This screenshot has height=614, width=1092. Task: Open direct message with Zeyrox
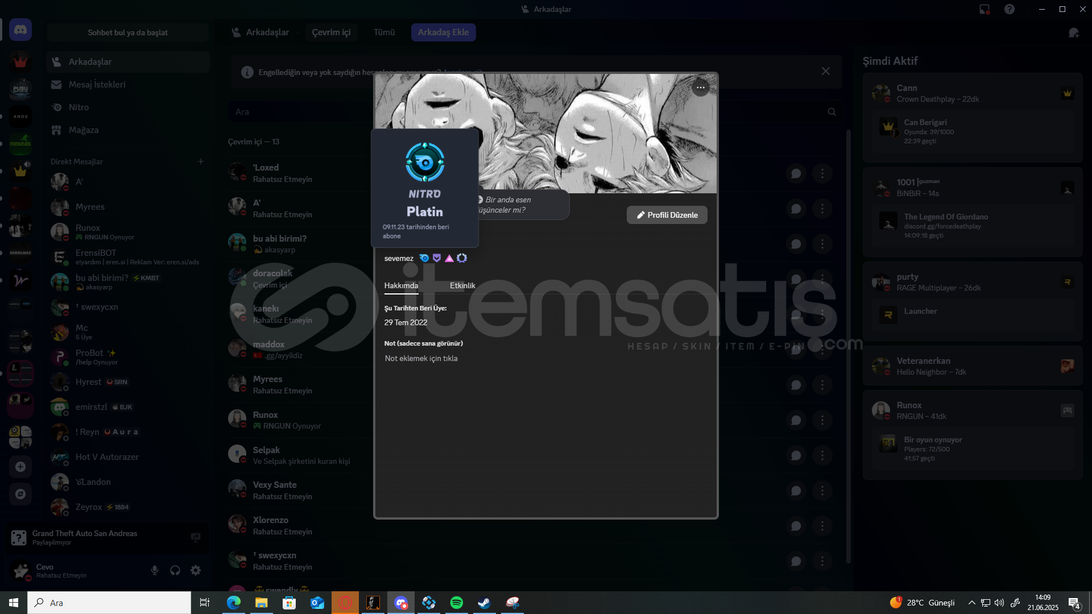[x=128, y=507]
